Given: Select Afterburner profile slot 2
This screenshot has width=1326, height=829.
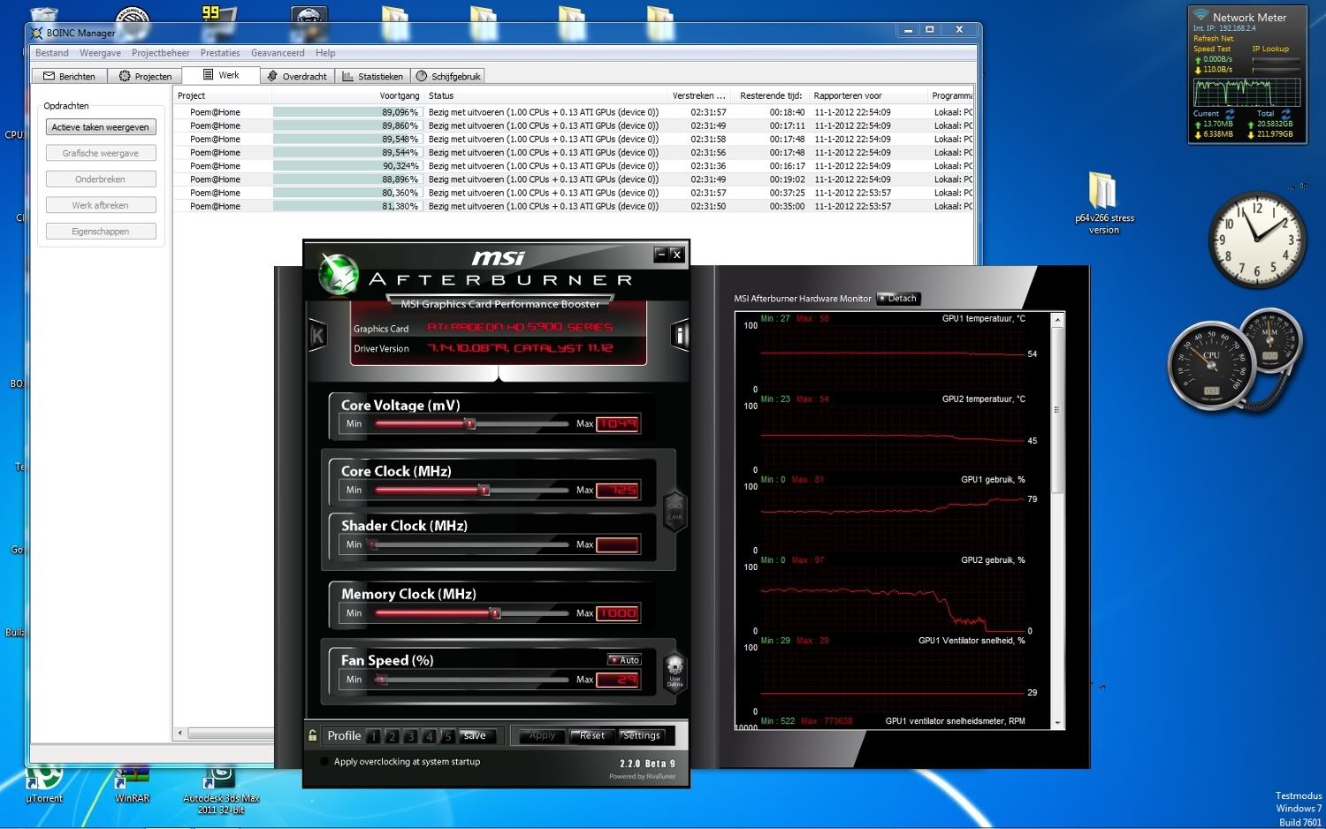Looking at the screenshot, I should click(392, 736).
